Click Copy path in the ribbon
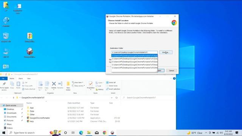242x136 pixels. click(27, 86)
